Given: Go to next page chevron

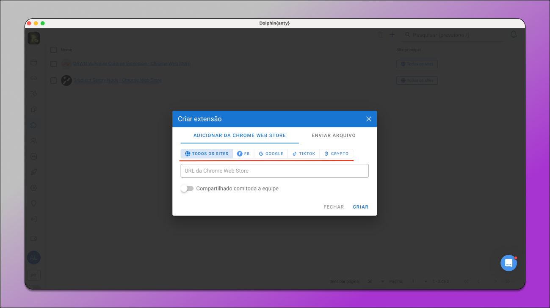Looking at the screenshot, I should click(x=495, y=281).
